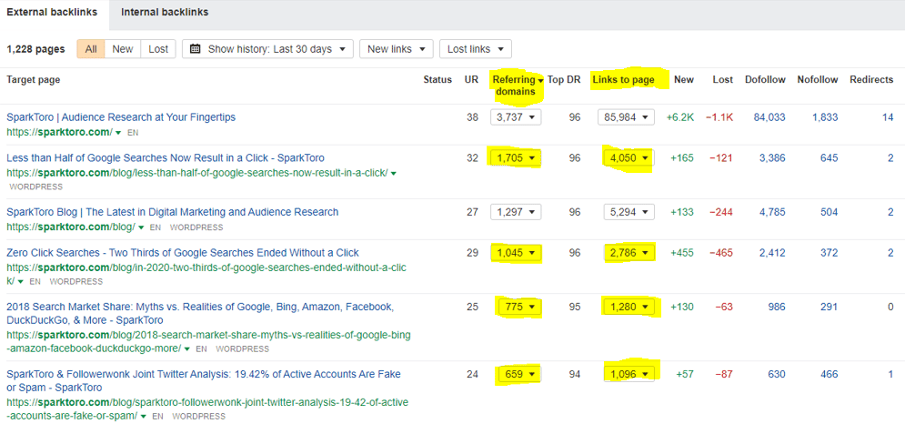
Task: Click the 1,228 pages count text
Action: pyautogui.click(x=35, y=49)
